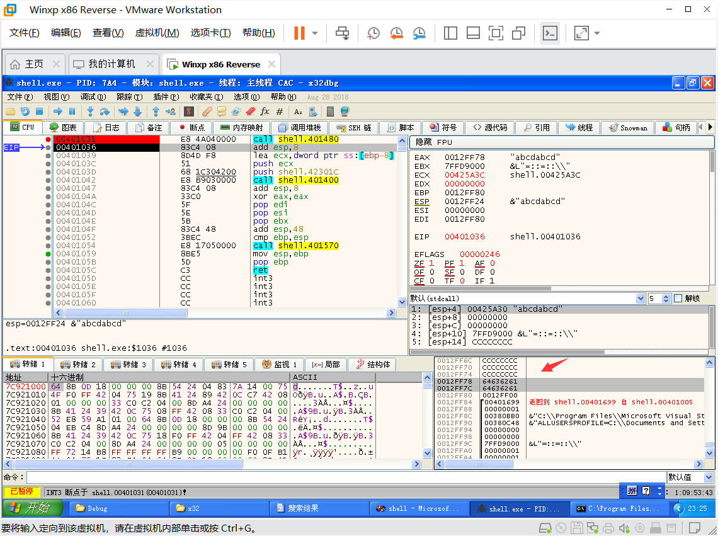Image resolution: width=718 pixels, height=536 pixels.
Task: Switch to the 内存映射 tab
Action: (242, 127)
